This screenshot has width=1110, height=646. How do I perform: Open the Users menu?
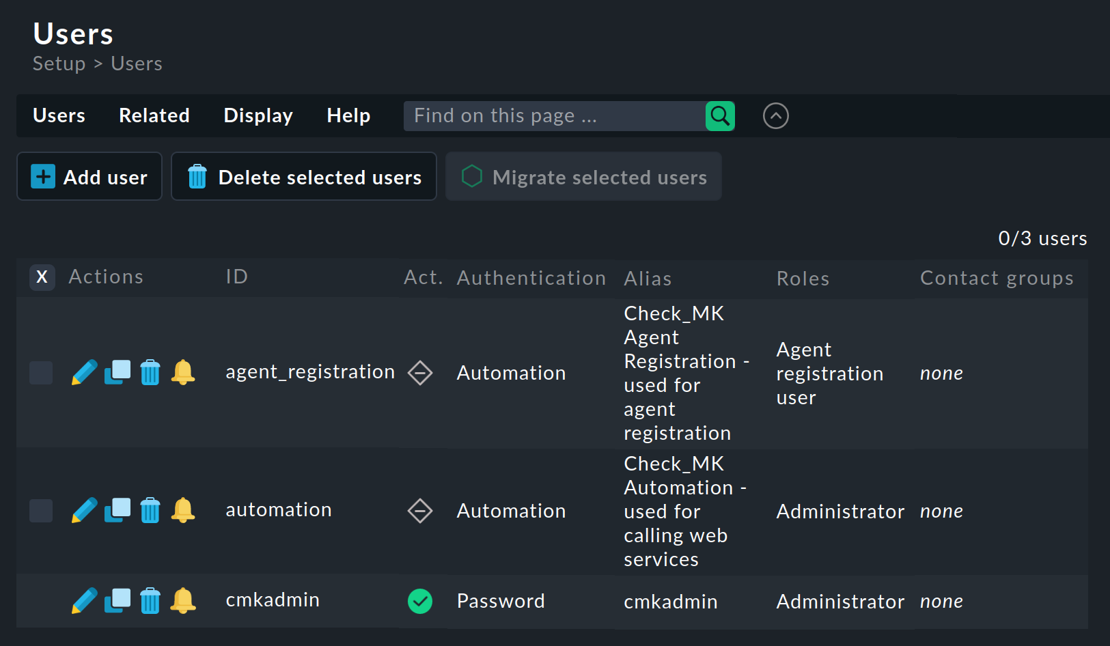tap(59, 115)
